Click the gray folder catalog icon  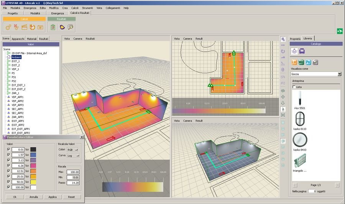(x=315, y=62)
